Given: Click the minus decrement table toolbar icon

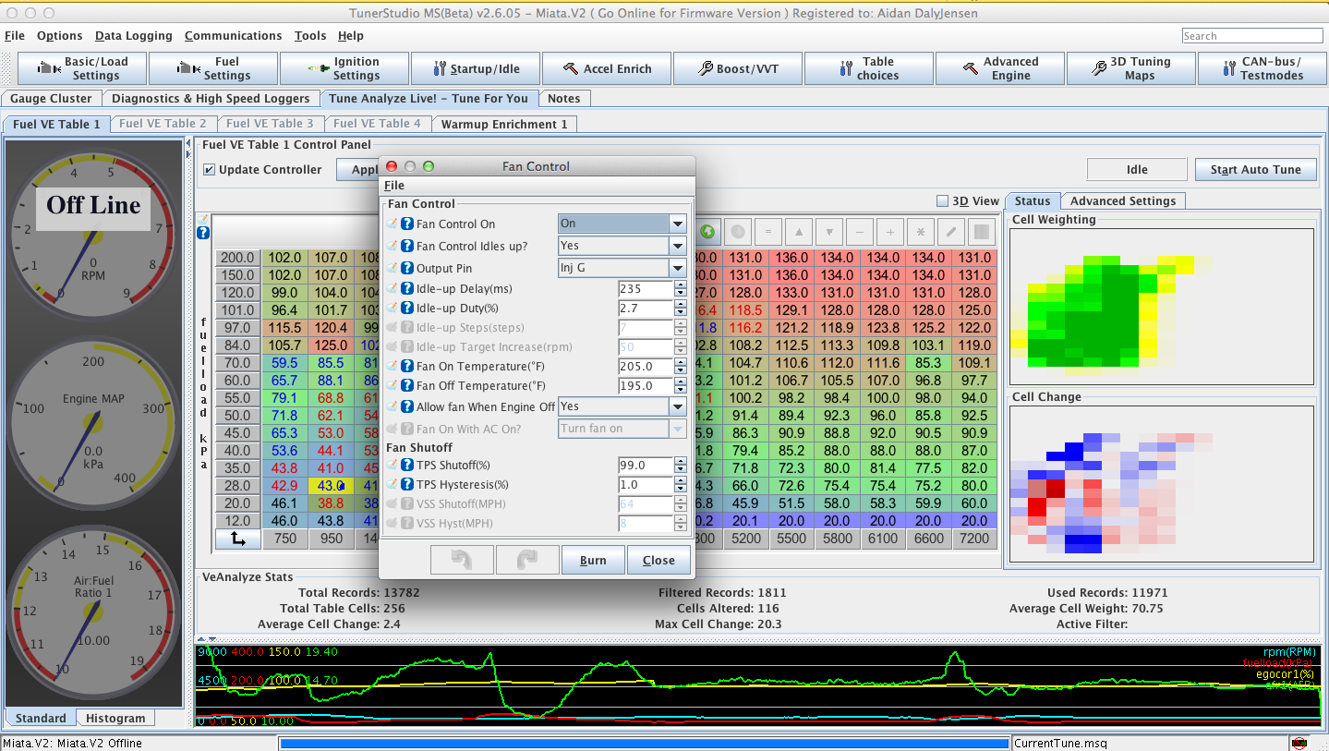Looking at the screenshot, I should (x=861, y=232).
